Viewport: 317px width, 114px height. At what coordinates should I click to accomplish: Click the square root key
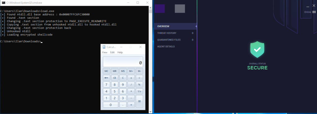tap(139, 78)
